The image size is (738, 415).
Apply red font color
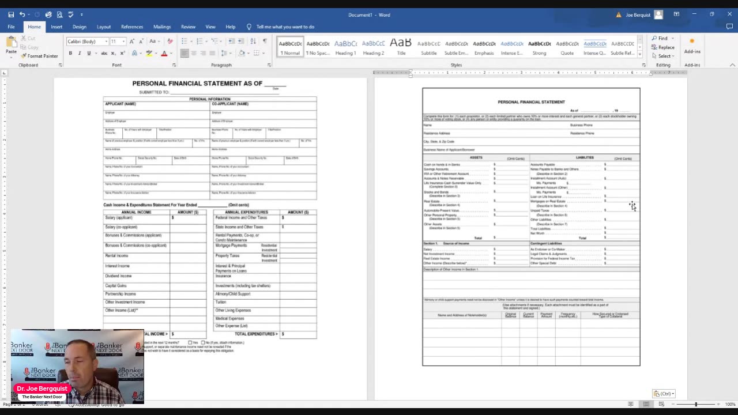point(164,53)
